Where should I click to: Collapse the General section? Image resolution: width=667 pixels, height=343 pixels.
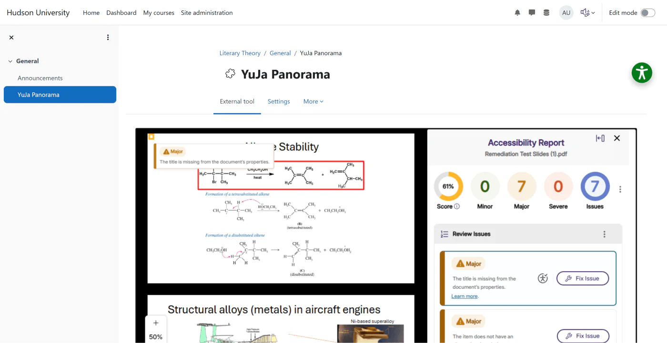10,61
